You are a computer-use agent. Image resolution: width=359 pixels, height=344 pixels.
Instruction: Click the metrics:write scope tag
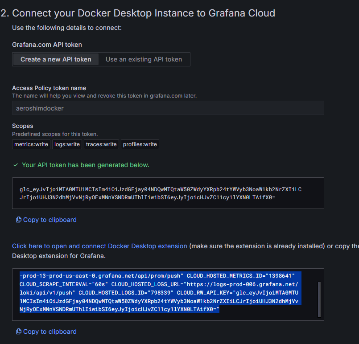(31, 144)
